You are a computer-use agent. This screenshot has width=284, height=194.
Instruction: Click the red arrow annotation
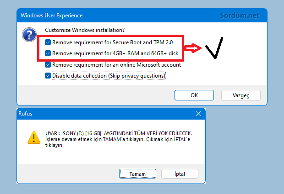[194, 47]
